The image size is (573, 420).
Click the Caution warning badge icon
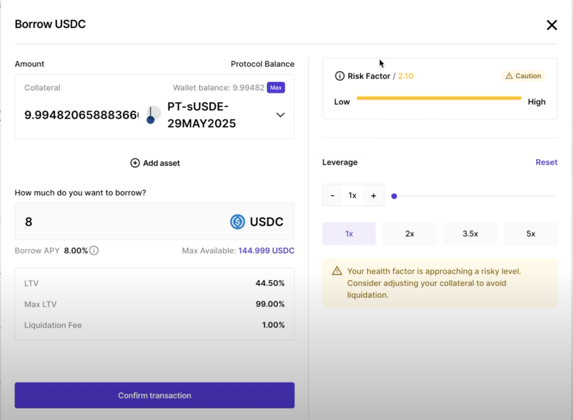509,76
